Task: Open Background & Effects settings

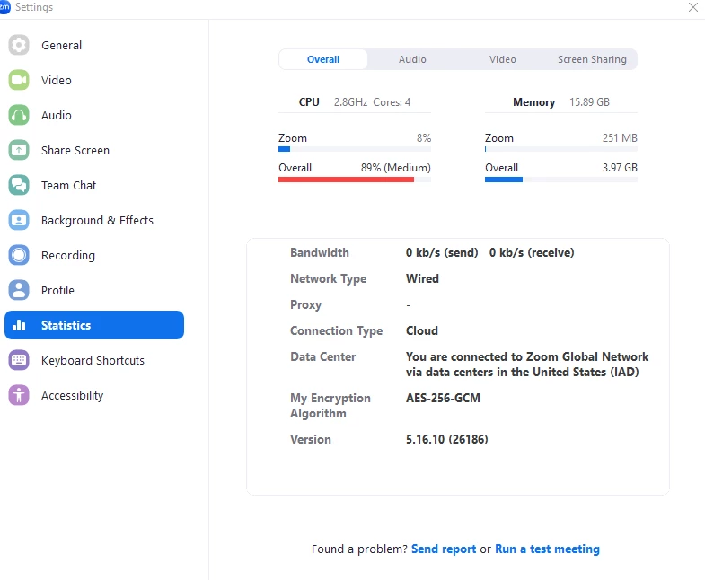Action: click(94, 220)
